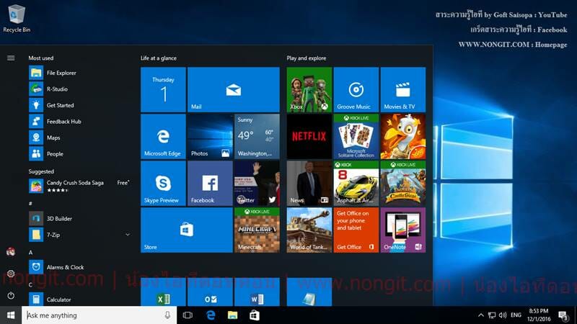Open World of Tanks tile
577x324 pixels.
click(309, 230)
